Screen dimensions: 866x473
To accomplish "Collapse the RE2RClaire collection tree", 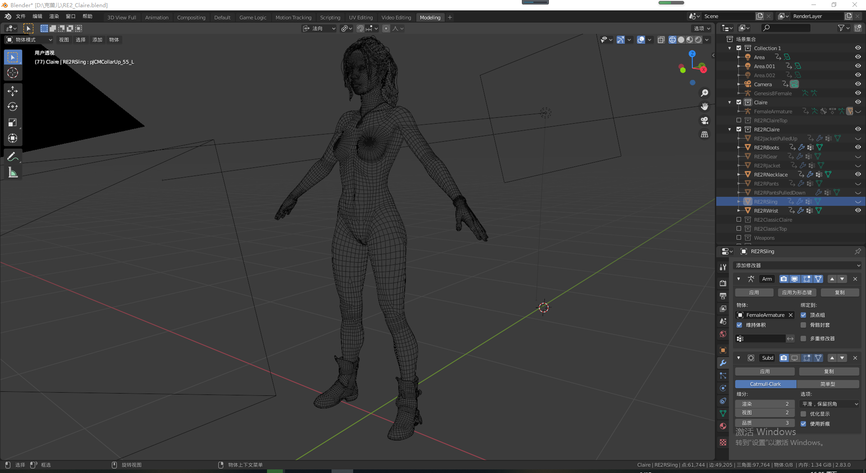I will [x=730, y=129].
